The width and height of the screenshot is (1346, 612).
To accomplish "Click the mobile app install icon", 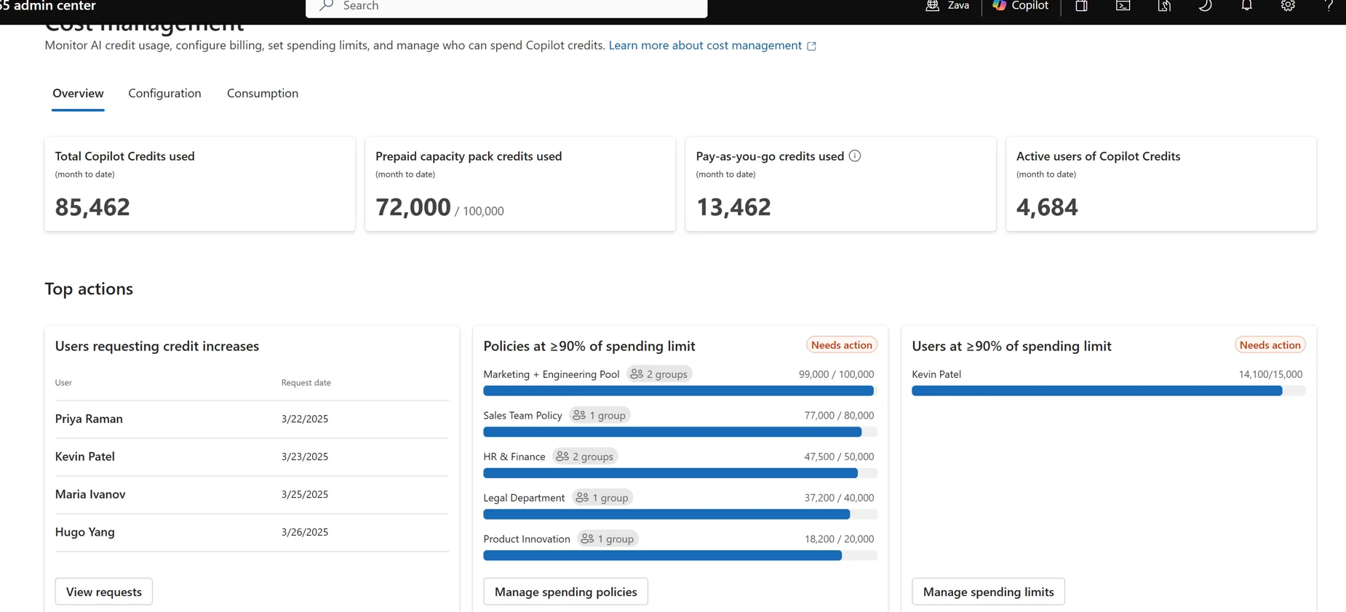I will (x=1164, y=6).
